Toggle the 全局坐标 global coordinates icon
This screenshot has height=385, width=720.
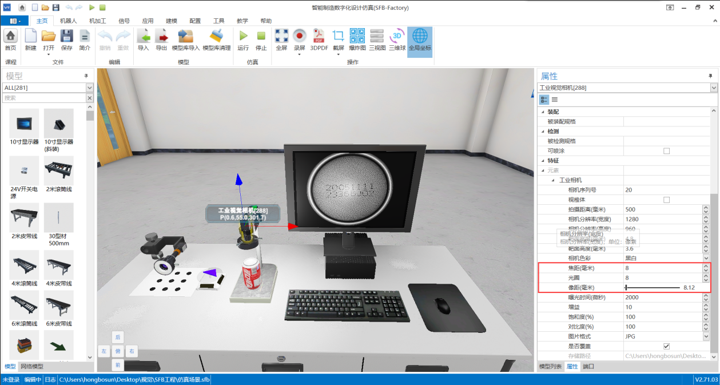(420, 36)
